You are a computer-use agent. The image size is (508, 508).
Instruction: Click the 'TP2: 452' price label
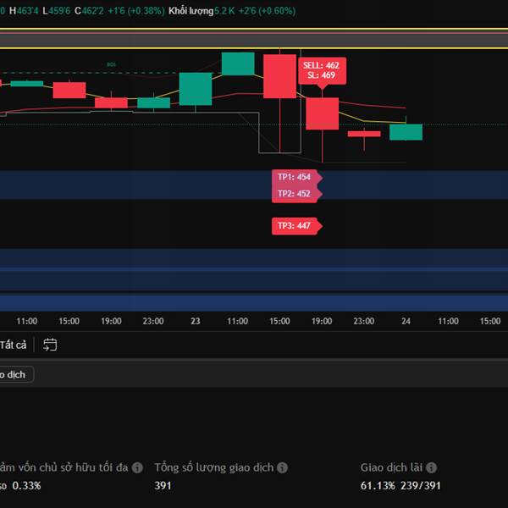coord(296,193)
